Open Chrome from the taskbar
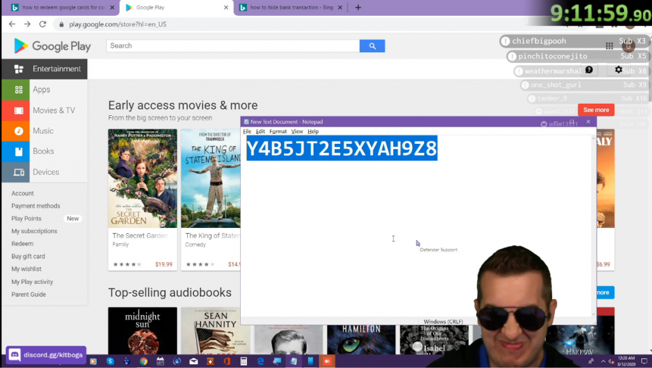The image size is (652, 368). [x=143, y=361]
